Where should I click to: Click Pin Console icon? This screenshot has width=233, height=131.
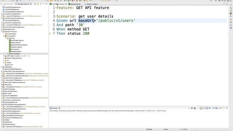(213, 108)
